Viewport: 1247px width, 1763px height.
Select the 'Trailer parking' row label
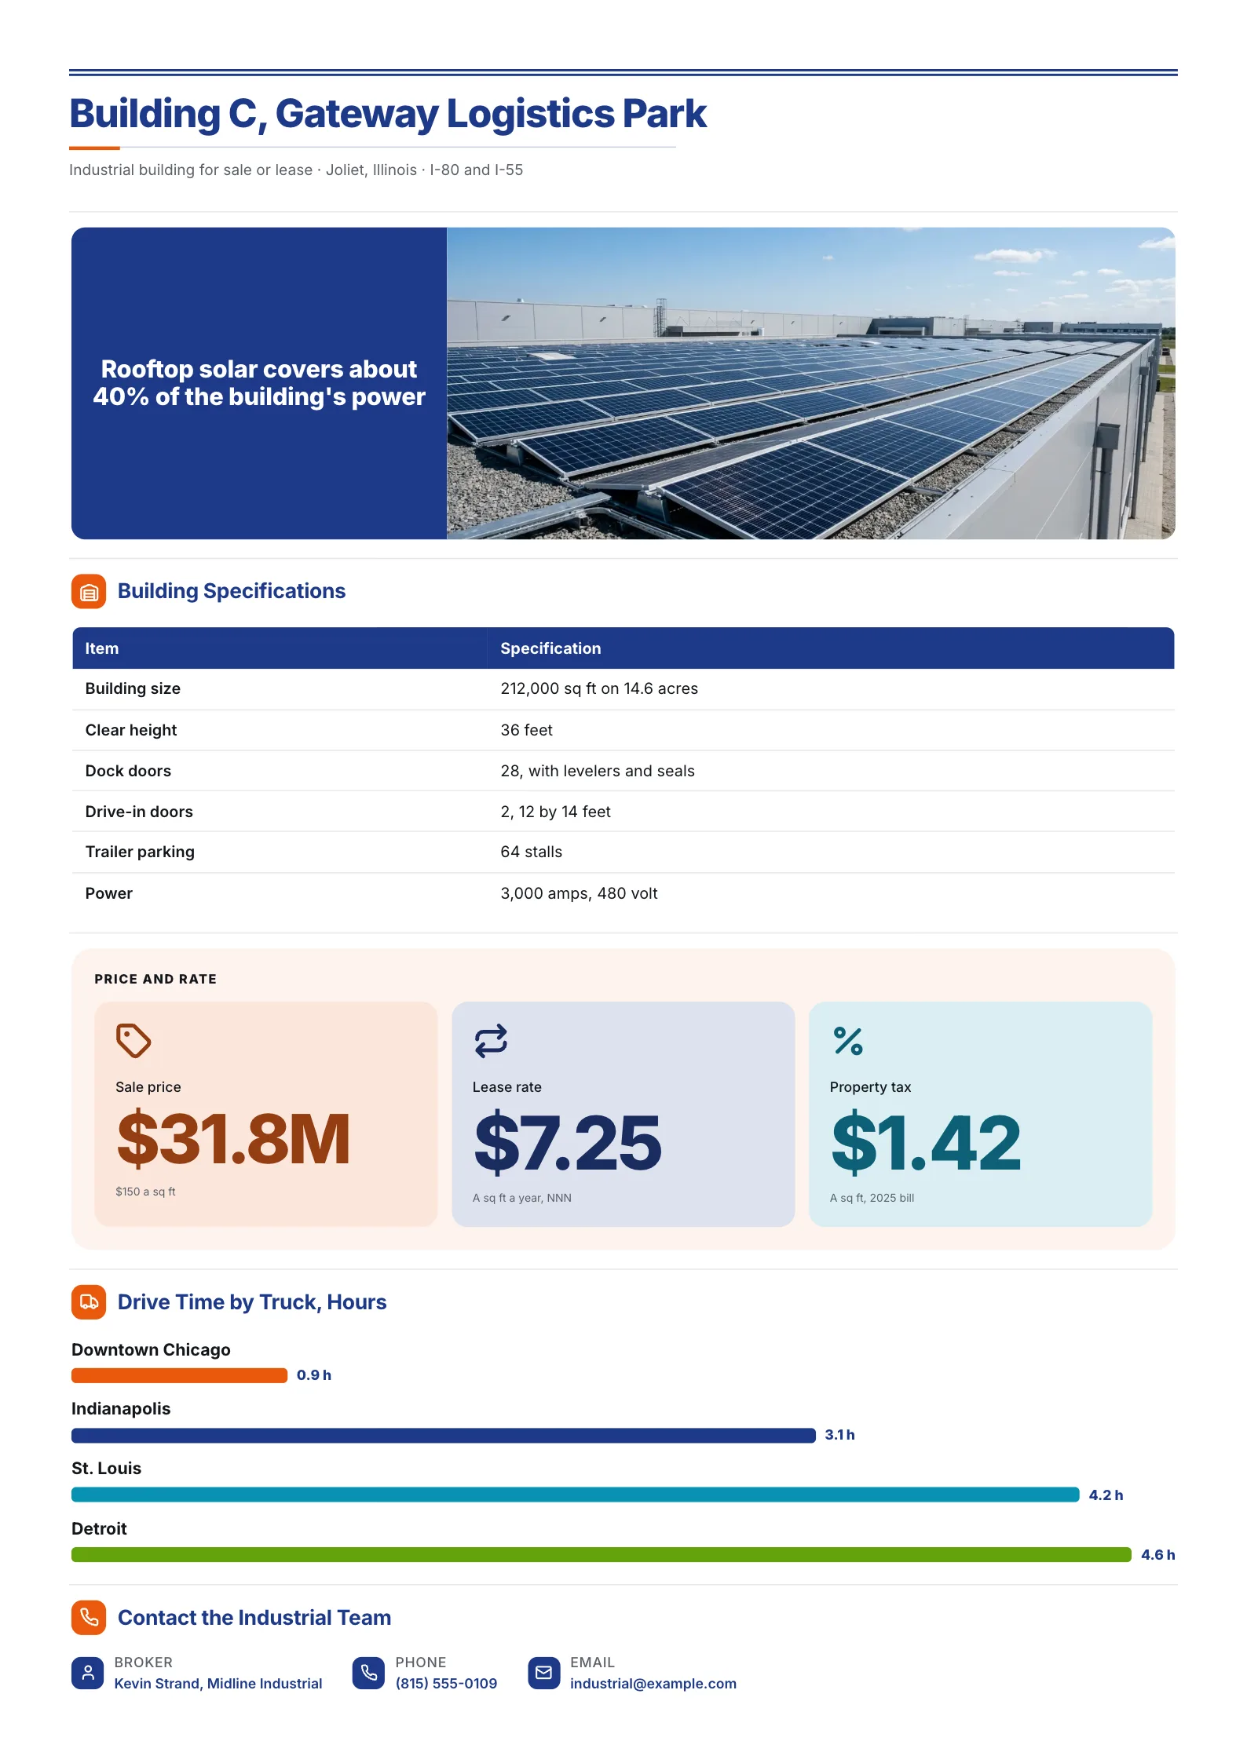[x=140, y=852]
